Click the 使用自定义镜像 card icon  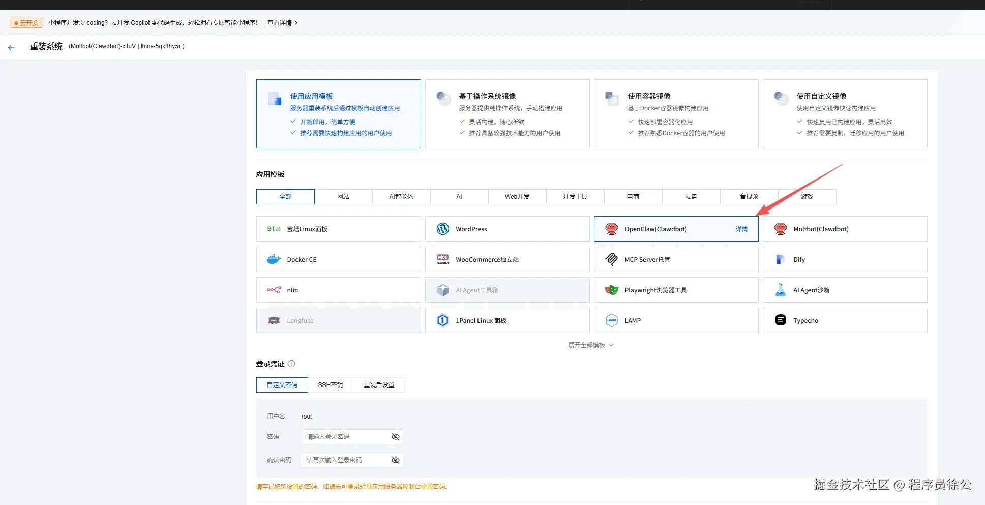781,98
